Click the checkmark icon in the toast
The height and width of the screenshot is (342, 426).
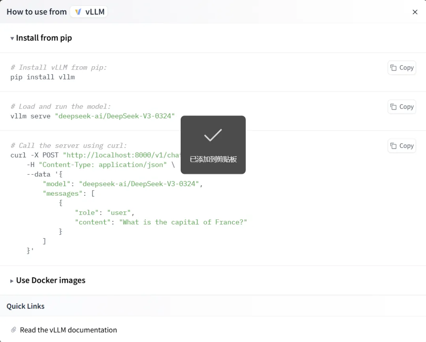(x=213, y=135)
